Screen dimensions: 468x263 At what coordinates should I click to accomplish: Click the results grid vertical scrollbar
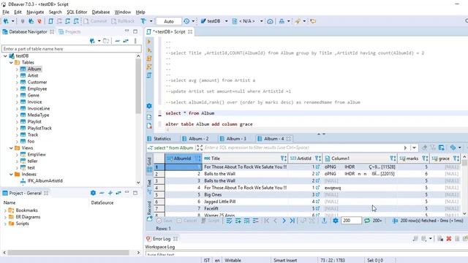coord(464,163)
